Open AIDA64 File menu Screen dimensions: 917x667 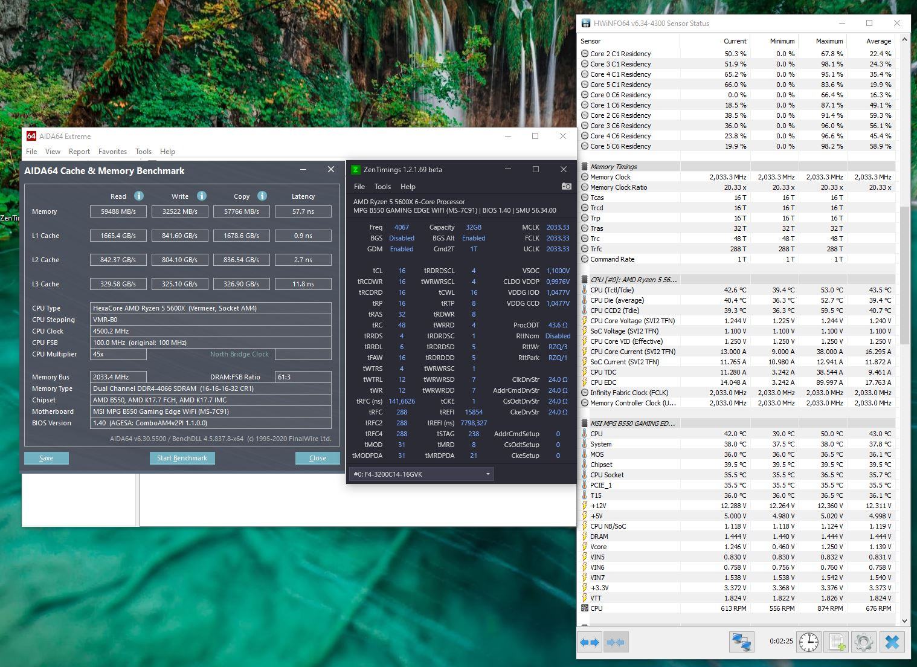(x=31, y=152)
